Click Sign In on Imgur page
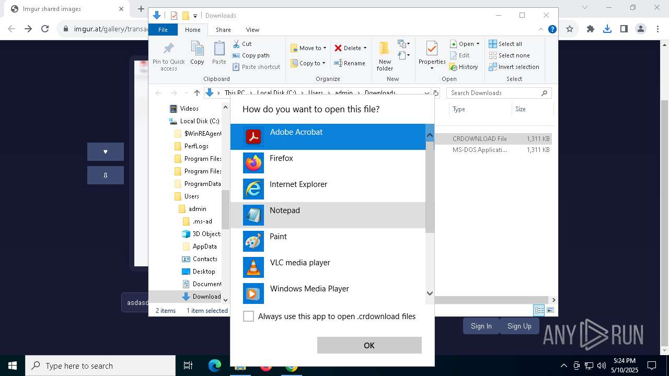The height and width of the screenshot is (376, 669). (x=481, y=326)
